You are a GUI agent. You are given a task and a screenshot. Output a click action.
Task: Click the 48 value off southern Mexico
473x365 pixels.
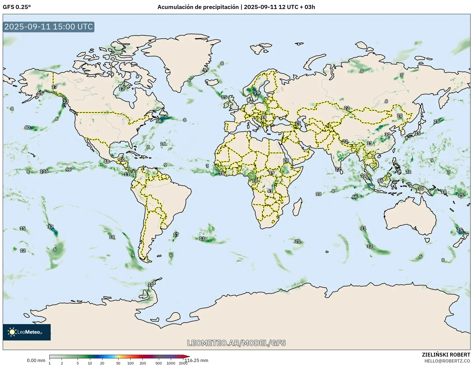[106, 162]
